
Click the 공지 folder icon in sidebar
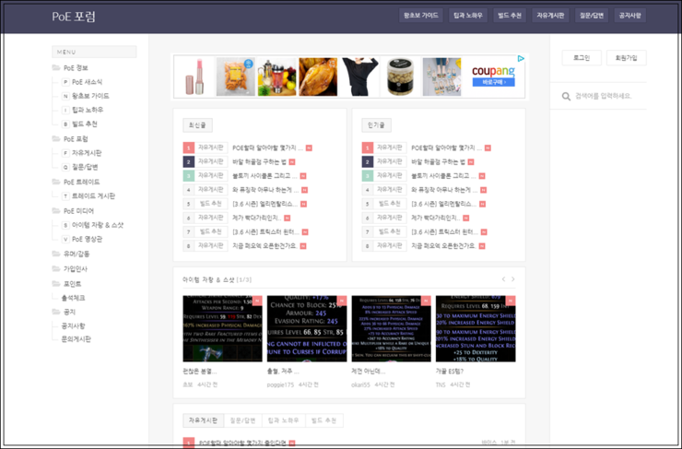[56, 312]
